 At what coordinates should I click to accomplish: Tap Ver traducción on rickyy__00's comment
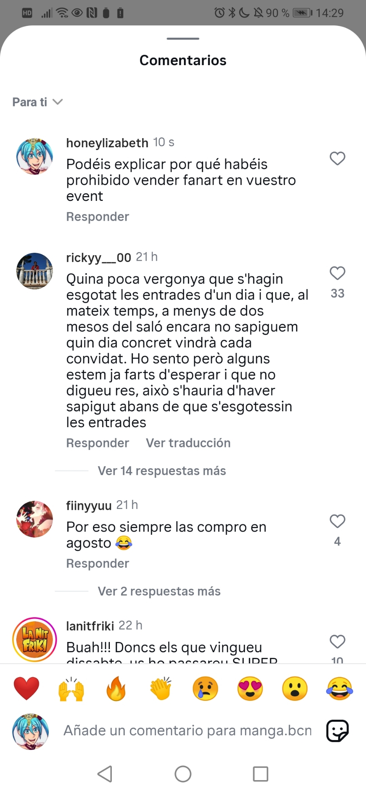[x=188, y=443]
